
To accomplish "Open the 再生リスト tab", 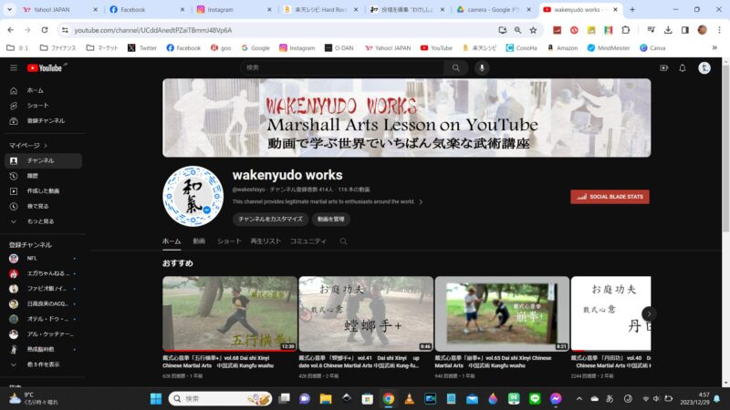I will [x=266, y=241].
